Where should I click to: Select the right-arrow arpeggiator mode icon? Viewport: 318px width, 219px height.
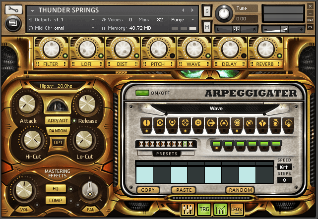click(210, 124)
